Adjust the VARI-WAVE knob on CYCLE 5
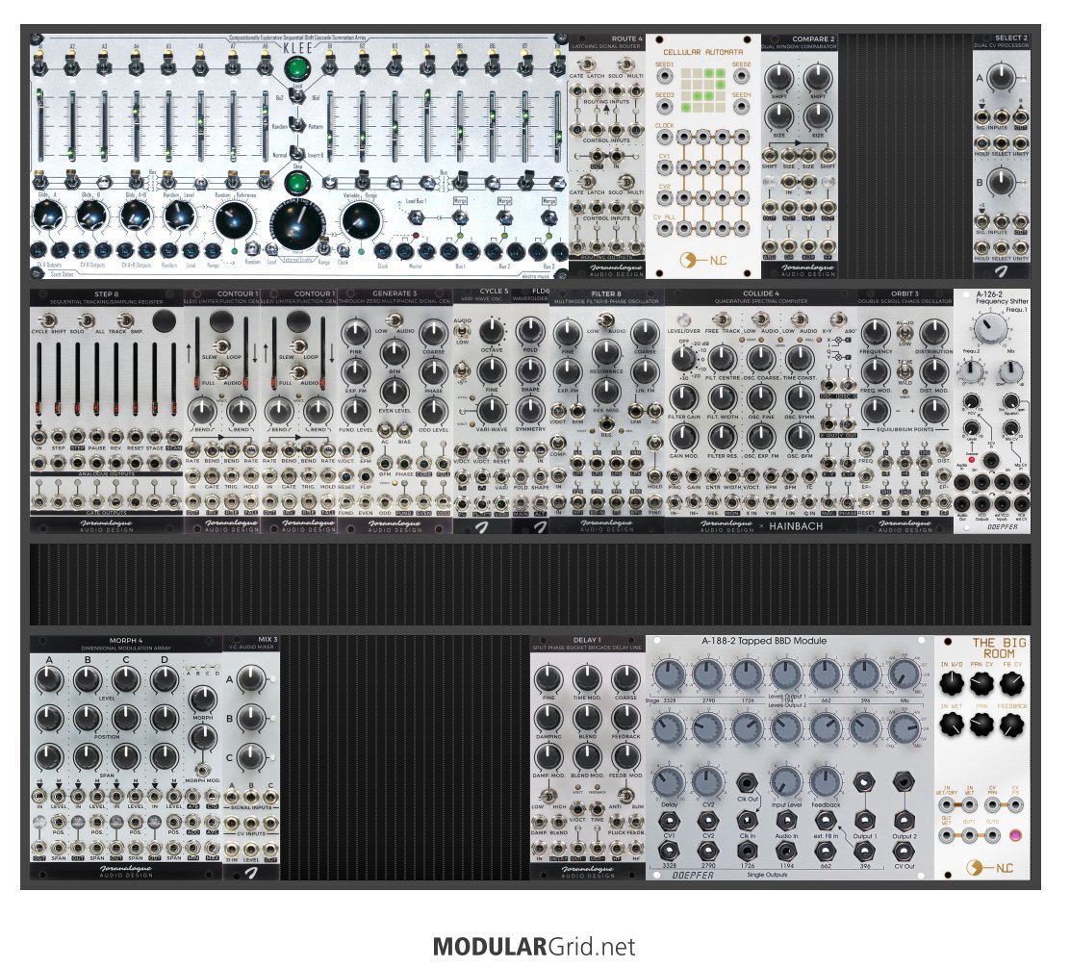The width and height of the screenshot is (1070, 967). (x=492, y=410)
